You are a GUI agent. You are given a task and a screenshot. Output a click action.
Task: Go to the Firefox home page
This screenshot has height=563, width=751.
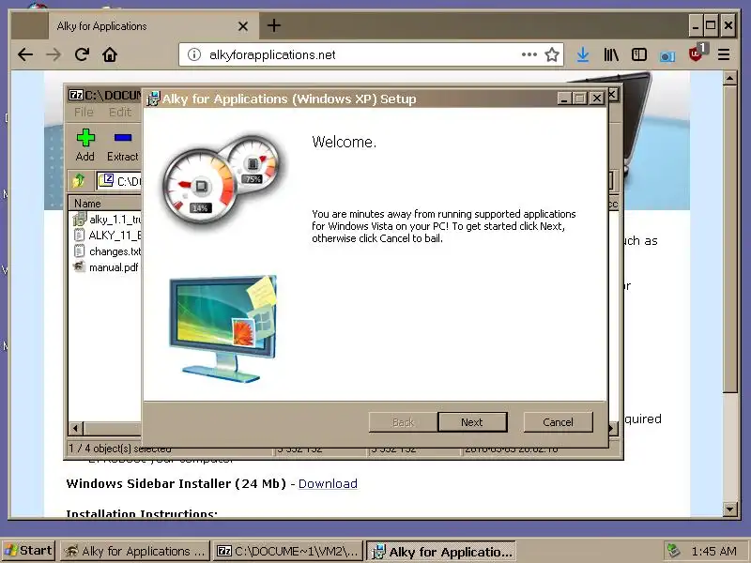point(110,54)
